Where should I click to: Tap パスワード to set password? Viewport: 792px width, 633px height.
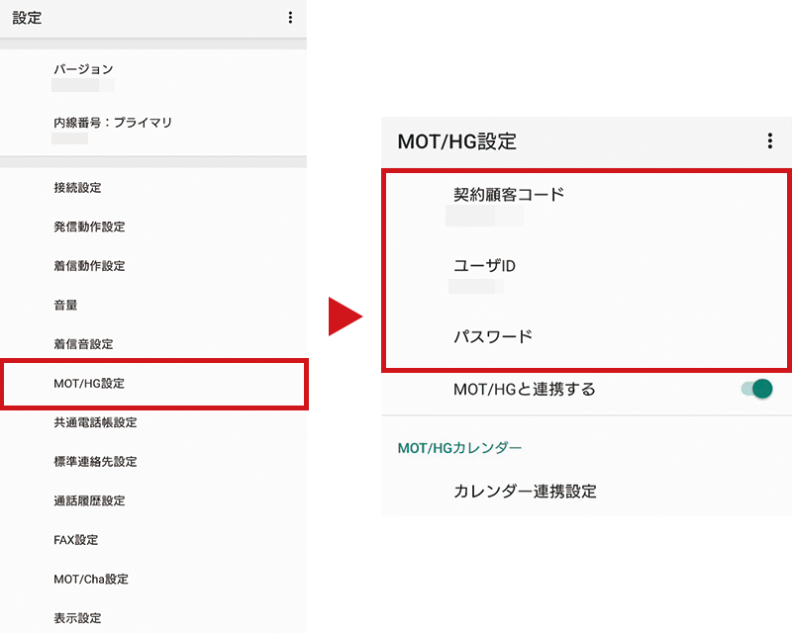(x=586, y=336)
